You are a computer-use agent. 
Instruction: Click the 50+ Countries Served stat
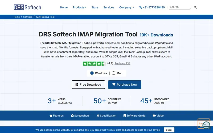[x=107, y=101]
